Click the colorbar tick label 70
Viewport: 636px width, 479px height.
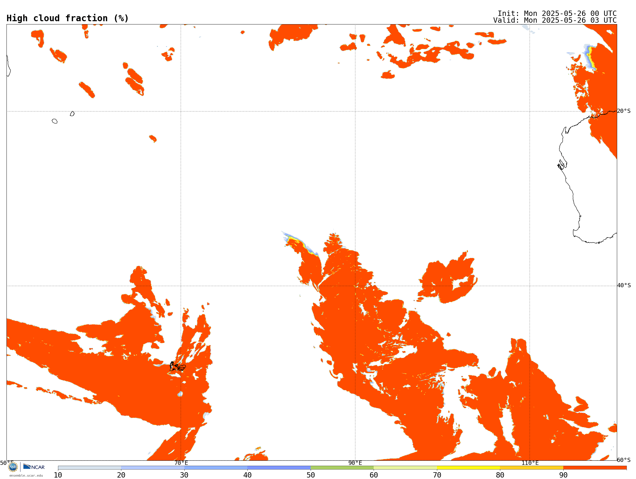click(437, 475)
